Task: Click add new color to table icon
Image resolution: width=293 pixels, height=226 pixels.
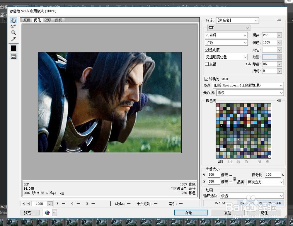Action: (259, 162)
